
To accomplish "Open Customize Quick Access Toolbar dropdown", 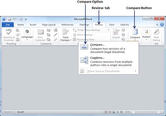I will (26, 19).
